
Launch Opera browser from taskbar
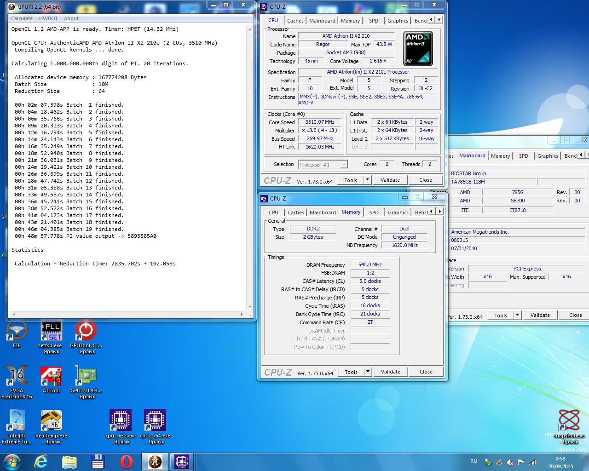[126, 461]
